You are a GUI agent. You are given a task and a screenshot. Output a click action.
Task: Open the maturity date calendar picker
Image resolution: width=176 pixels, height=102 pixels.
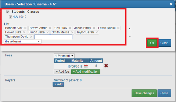click(86, 66)
